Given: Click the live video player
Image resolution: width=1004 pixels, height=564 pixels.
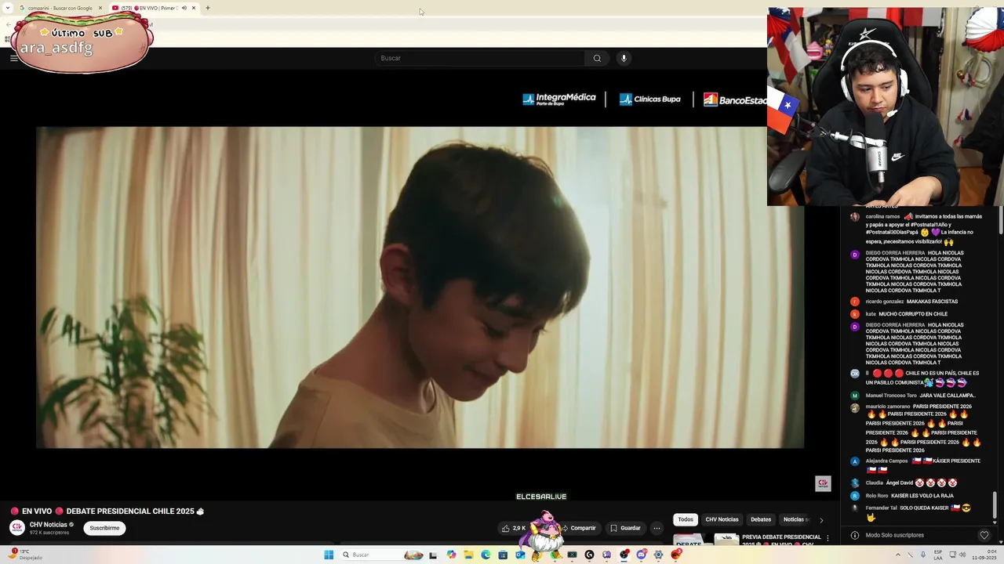Looking at the screenshot, I should point(420,287).
